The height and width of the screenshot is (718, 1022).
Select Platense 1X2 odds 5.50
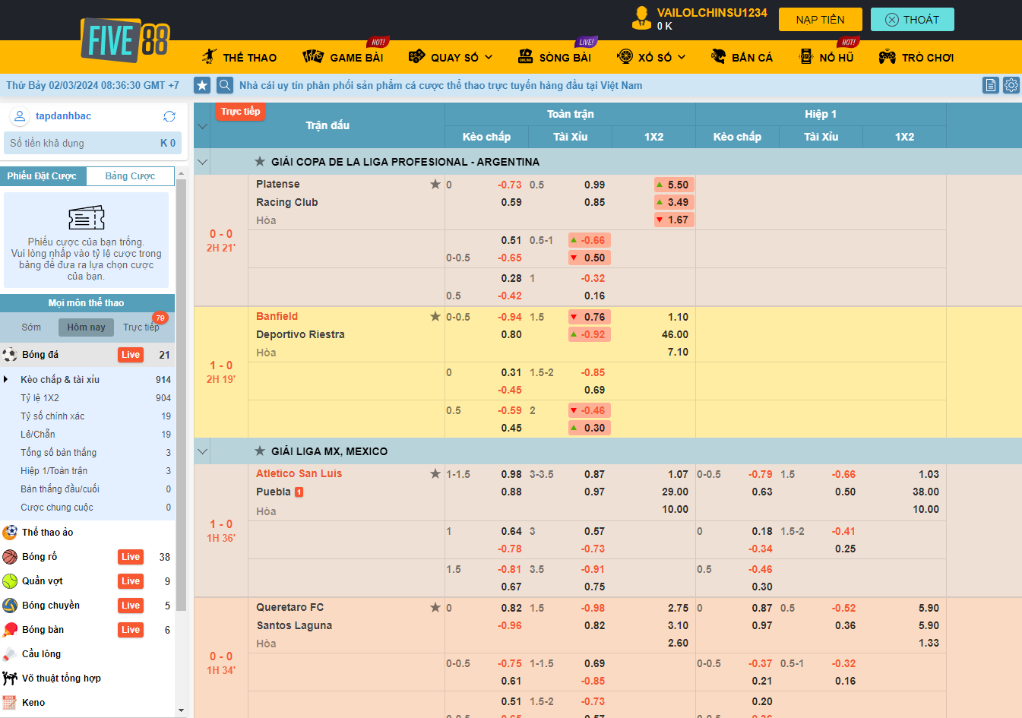(673, 185)
